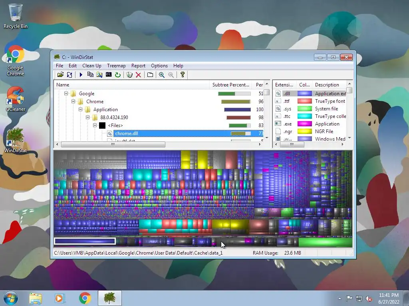Click the Zoom In magnifier icon

[x=161, y=75]
